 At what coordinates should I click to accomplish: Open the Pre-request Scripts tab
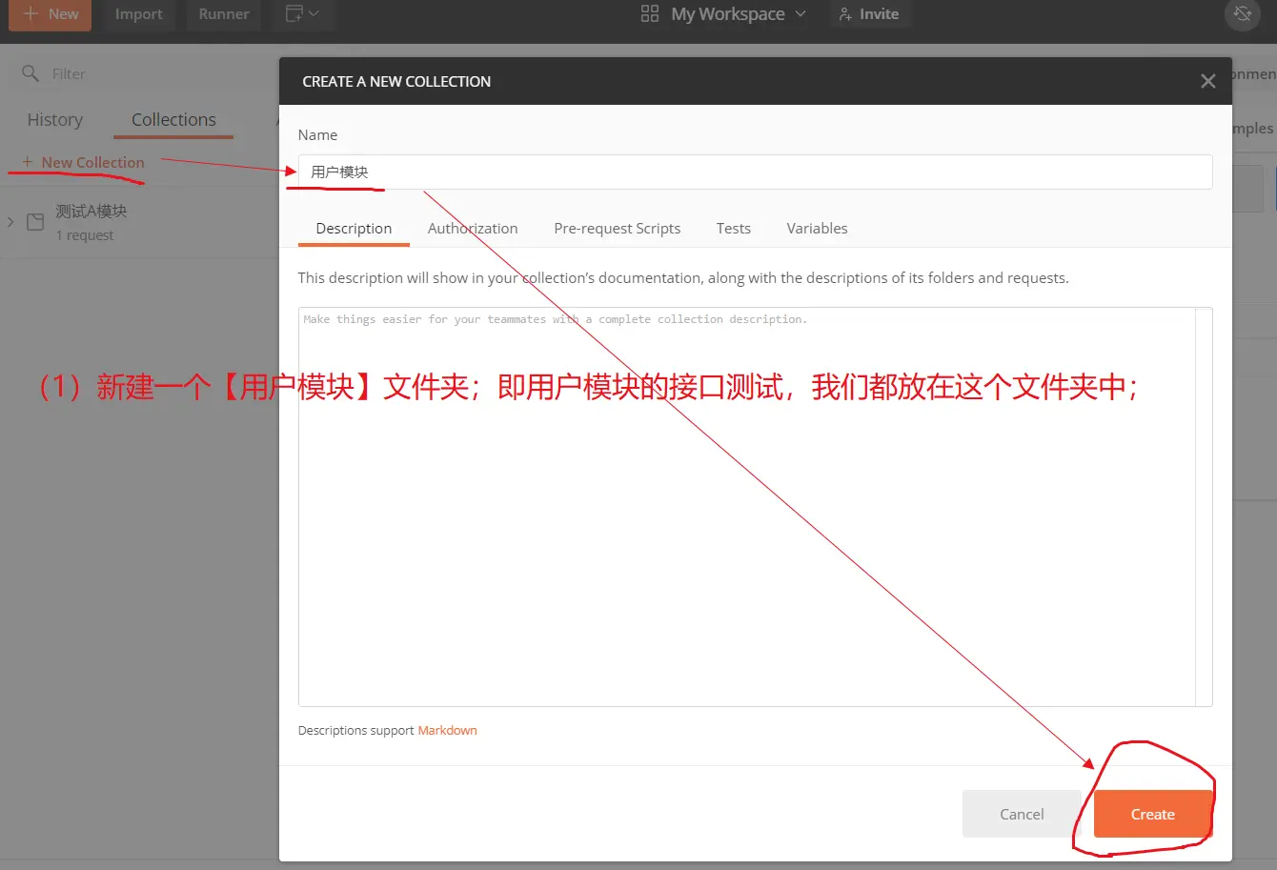[617, 229]
